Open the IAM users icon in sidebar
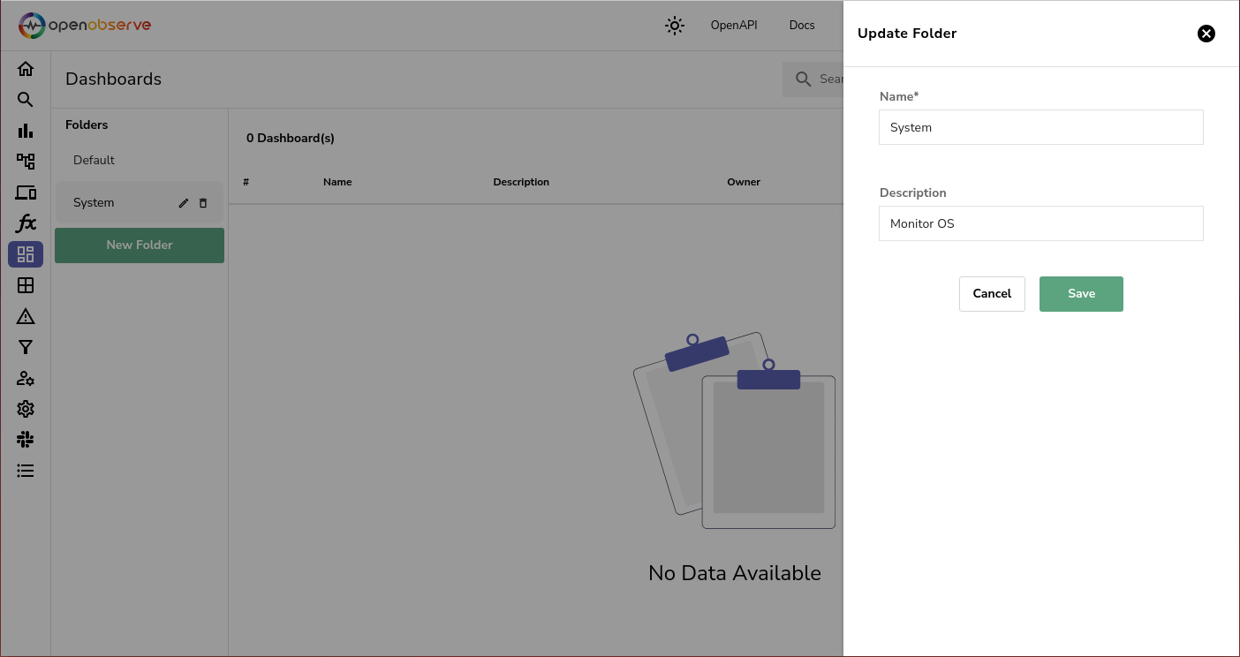1240x657 pixels. pos(26,378)
